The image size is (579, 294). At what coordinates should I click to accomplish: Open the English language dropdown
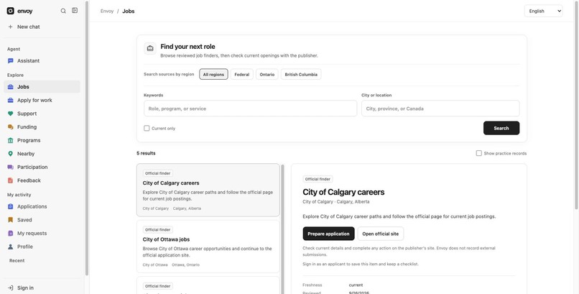(543, 11)
